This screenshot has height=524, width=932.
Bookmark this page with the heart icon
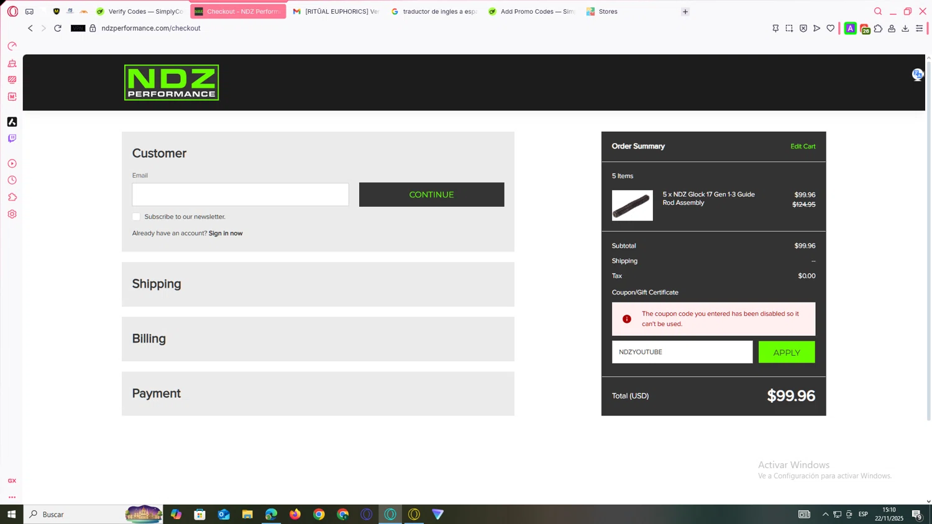pos(831,28)
